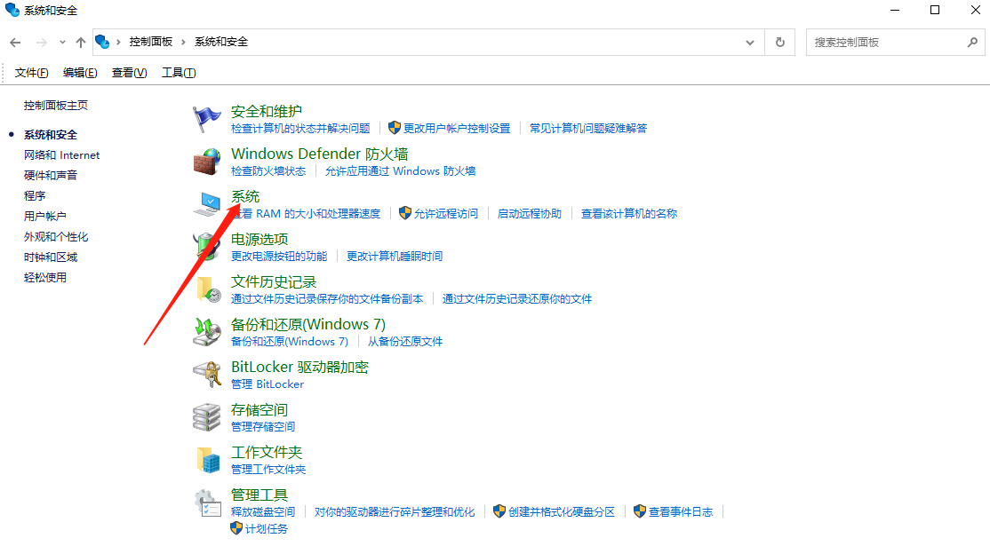Click the shield icon beside 计划任务
Screen dimensions: 990x554
(x=236, y=528)
